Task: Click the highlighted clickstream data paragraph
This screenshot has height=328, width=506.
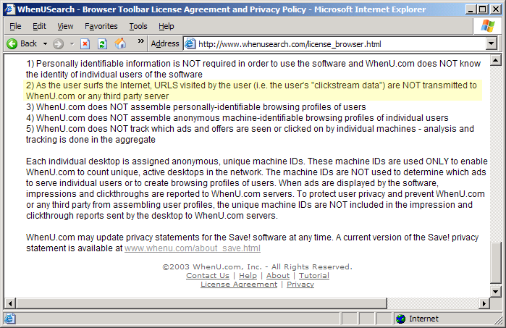Action: pos(253,91)
